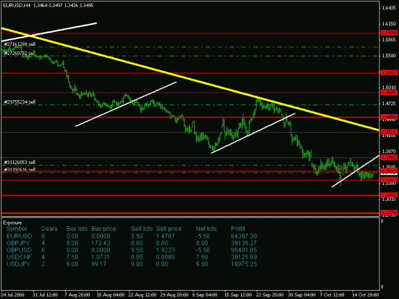Viewport: 399px width, 299px height.
Task: Click the #29755234 sell order label
Action: [x=20, y=102]
